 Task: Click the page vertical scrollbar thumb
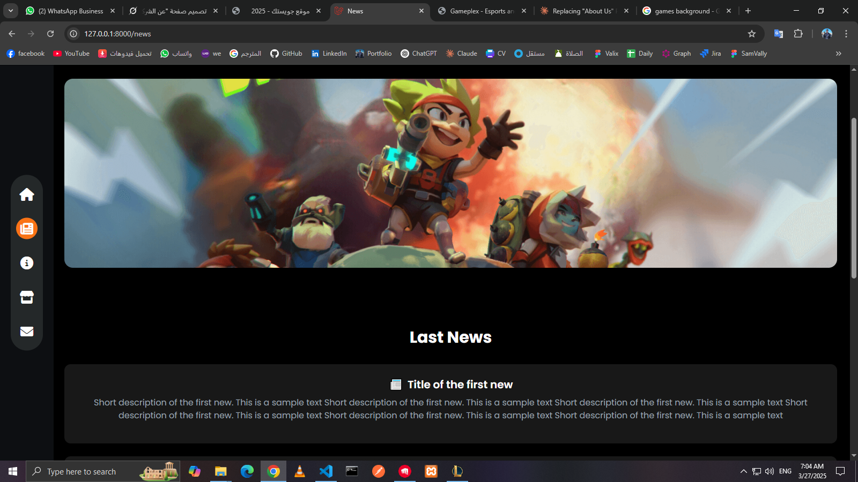854,198
